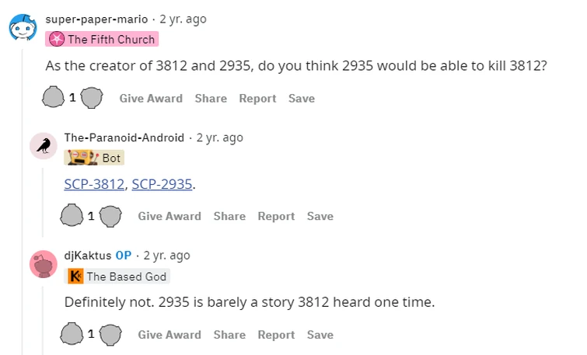The image size is (587, 355).
Task: Open the SCP-3812 link
Action: click(94, 184)
